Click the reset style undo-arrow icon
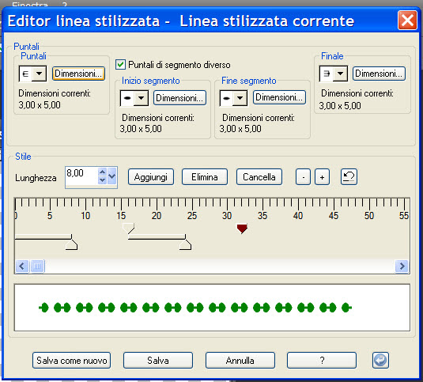Image resolution: width=423 pixels, height=382 pixels. 349,176
